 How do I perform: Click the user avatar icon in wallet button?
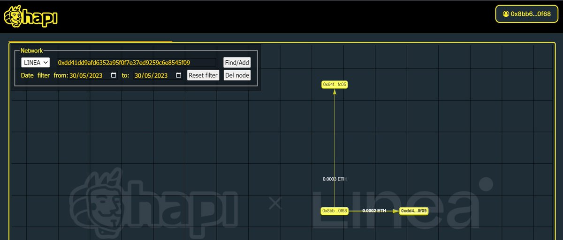506,14
